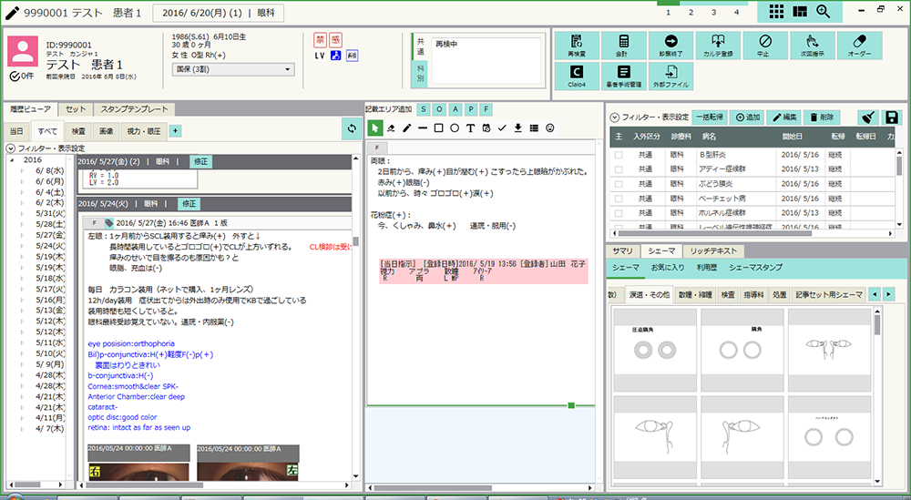
Task: Click the カルテ登録 book icon
Action: pyautogui.click(x=718, y=46)
